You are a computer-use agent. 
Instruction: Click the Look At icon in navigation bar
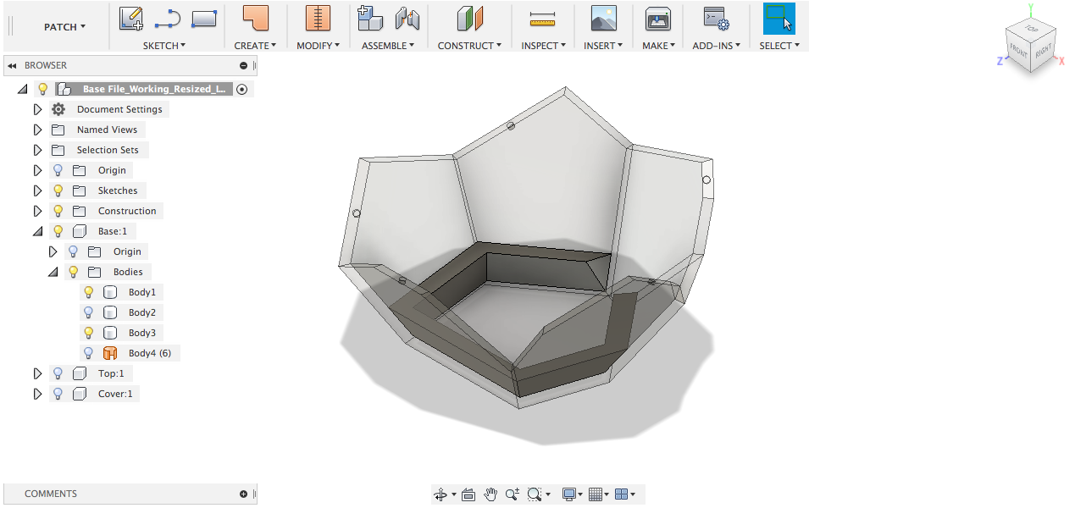coord(468,494)
